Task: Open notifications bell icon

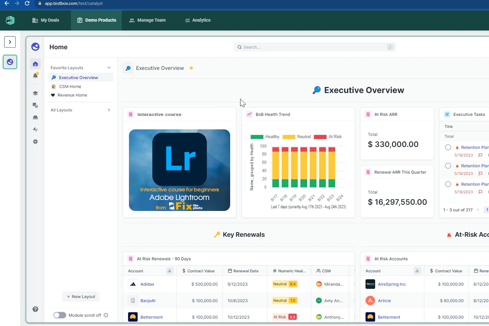Action: [x=35, y=75]
